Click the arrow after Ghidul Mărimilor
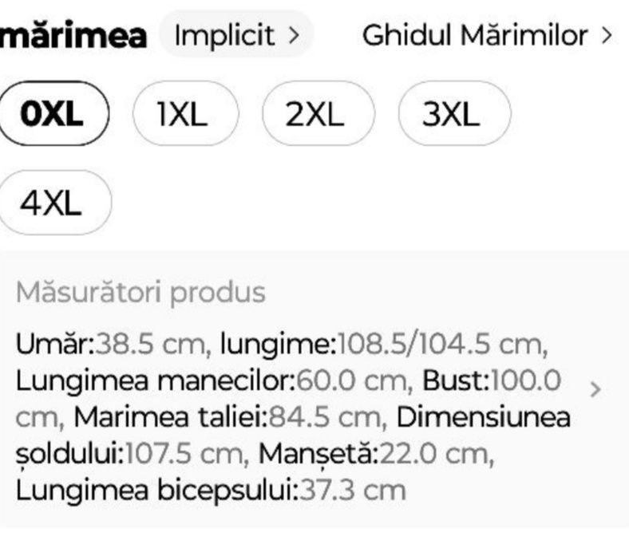Image resolution: width=629 pixels, height=540 pixels. coord(607,36)
